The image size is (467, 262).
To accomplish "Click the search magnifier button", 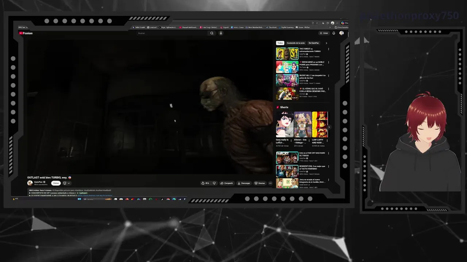I will click(x=212, y=33).
